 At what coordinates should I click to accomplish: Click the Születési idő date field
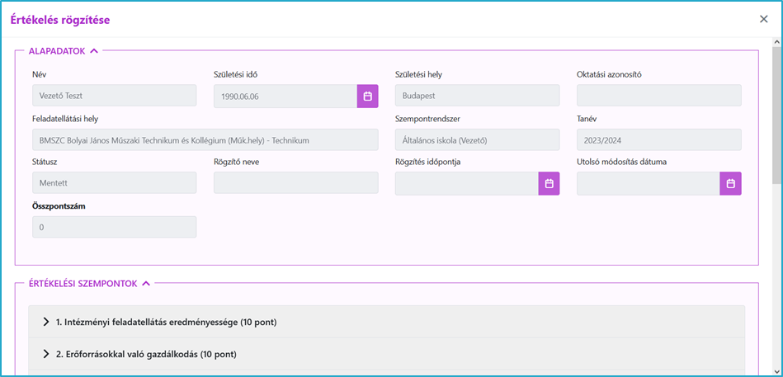point(285,96)
